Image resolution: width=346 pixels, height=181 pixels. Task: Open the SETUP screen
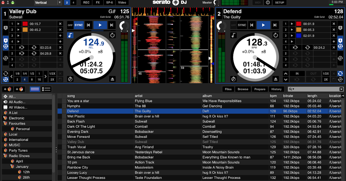(x=279, y=3)
